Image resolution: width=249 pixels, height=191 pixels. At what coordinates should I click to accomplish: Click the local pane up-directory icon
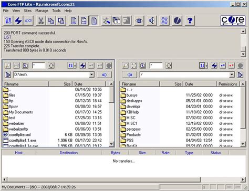point(25,66)
